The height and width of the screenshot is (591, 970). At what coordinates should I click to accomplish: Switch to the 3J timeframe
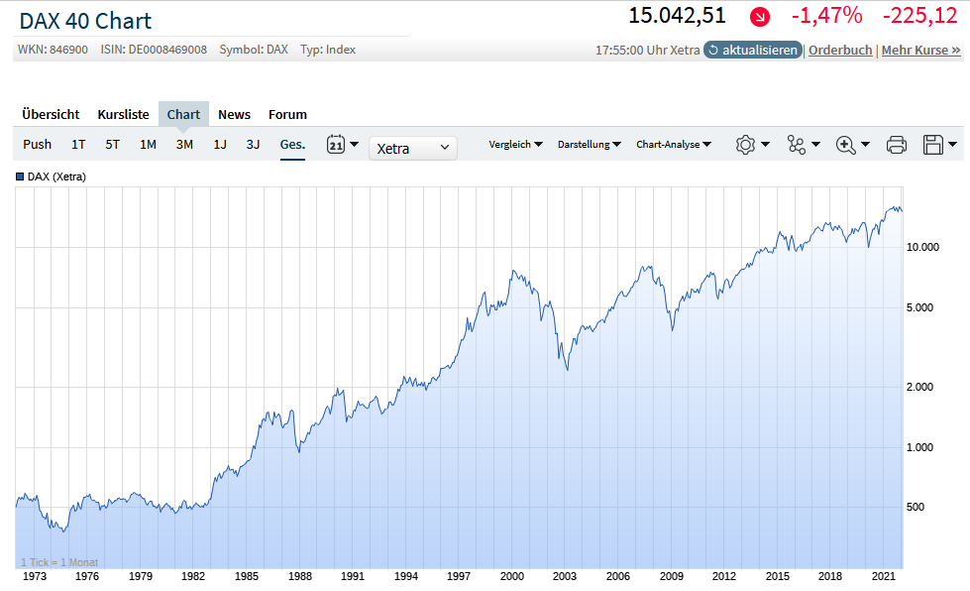[x=254, y=144]
